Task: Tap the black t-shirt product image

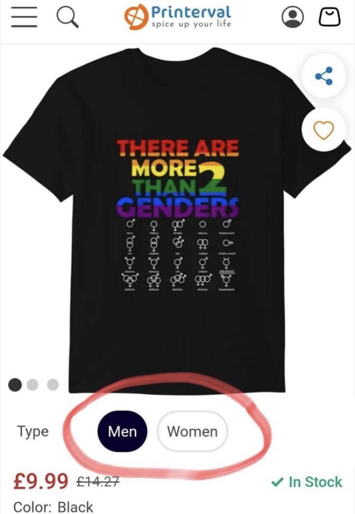Action: (177, 220)
